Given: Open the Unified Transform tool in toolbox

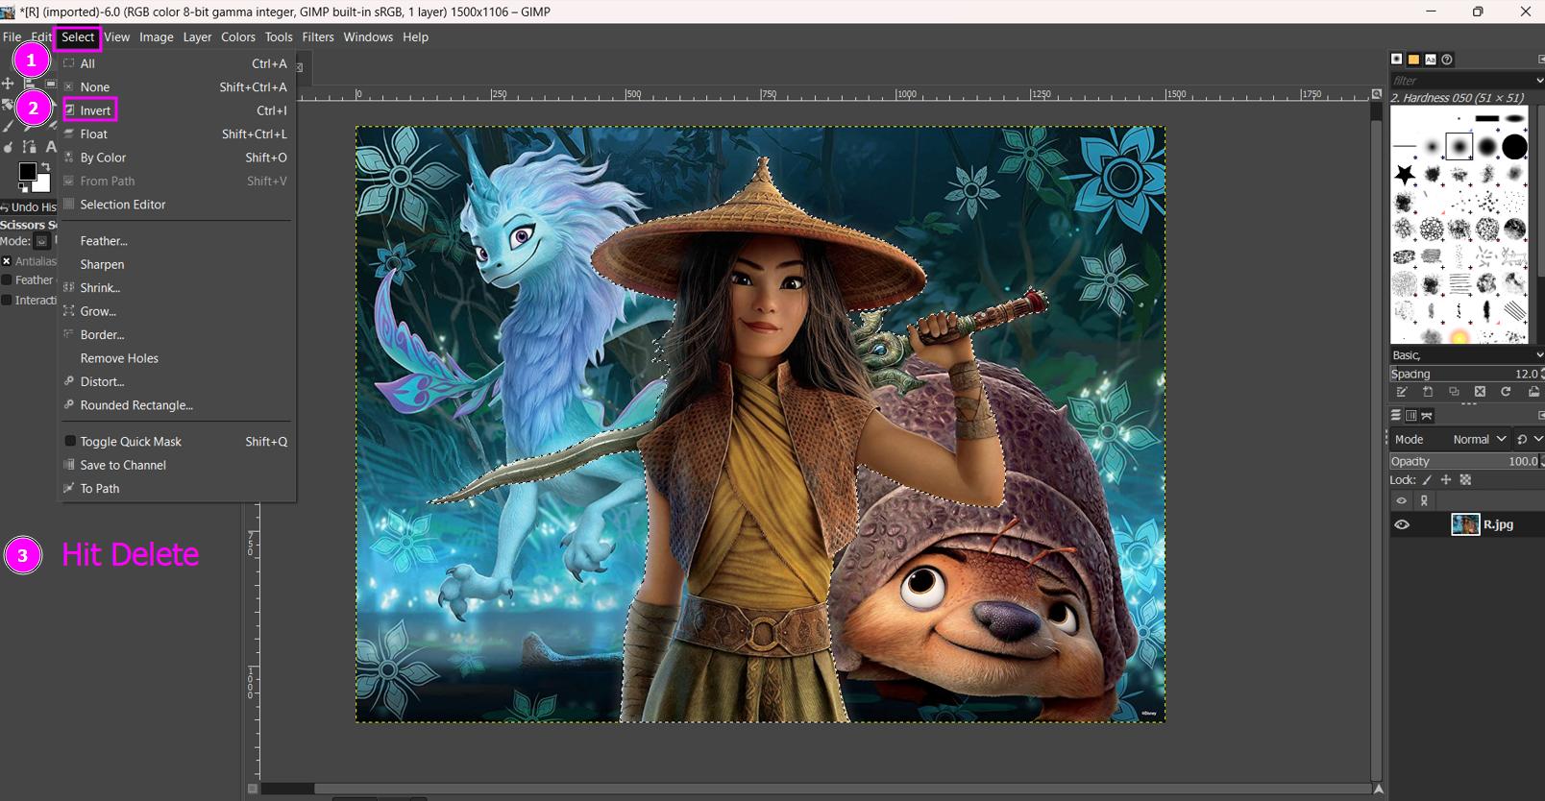Looking at the screenshot, I should [x=8, y=105].
